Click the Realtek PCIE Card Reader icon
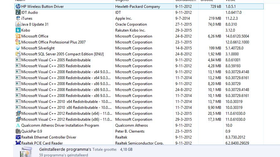280x157 pixels. (x=18, y=143)
